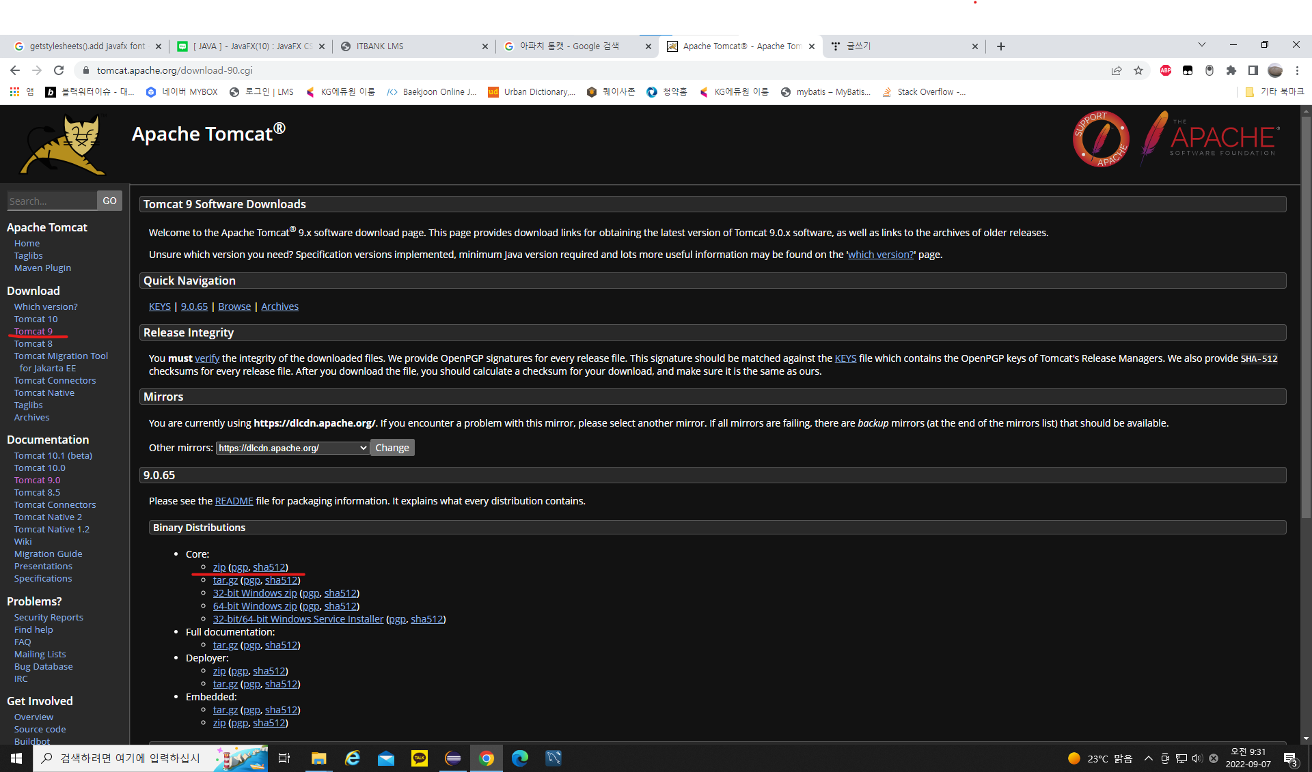Open the tab search chevron dropdown

1201,45
